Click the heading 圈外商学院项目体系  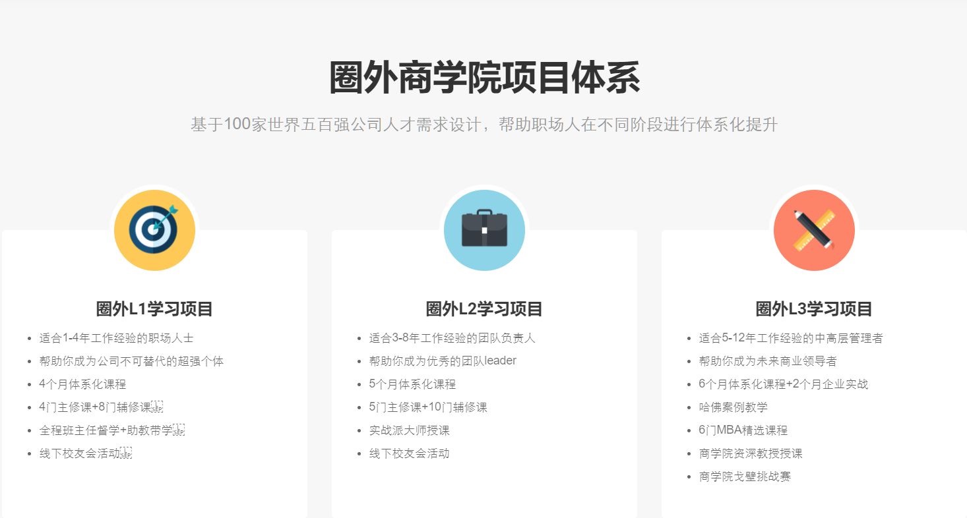pyautogui.click(x=484, y=78)
